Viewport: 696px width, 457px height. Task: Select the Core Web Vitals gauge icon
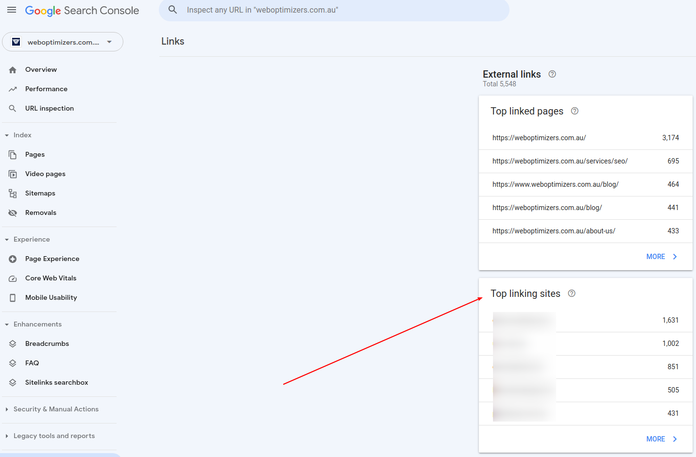(13, 278)
